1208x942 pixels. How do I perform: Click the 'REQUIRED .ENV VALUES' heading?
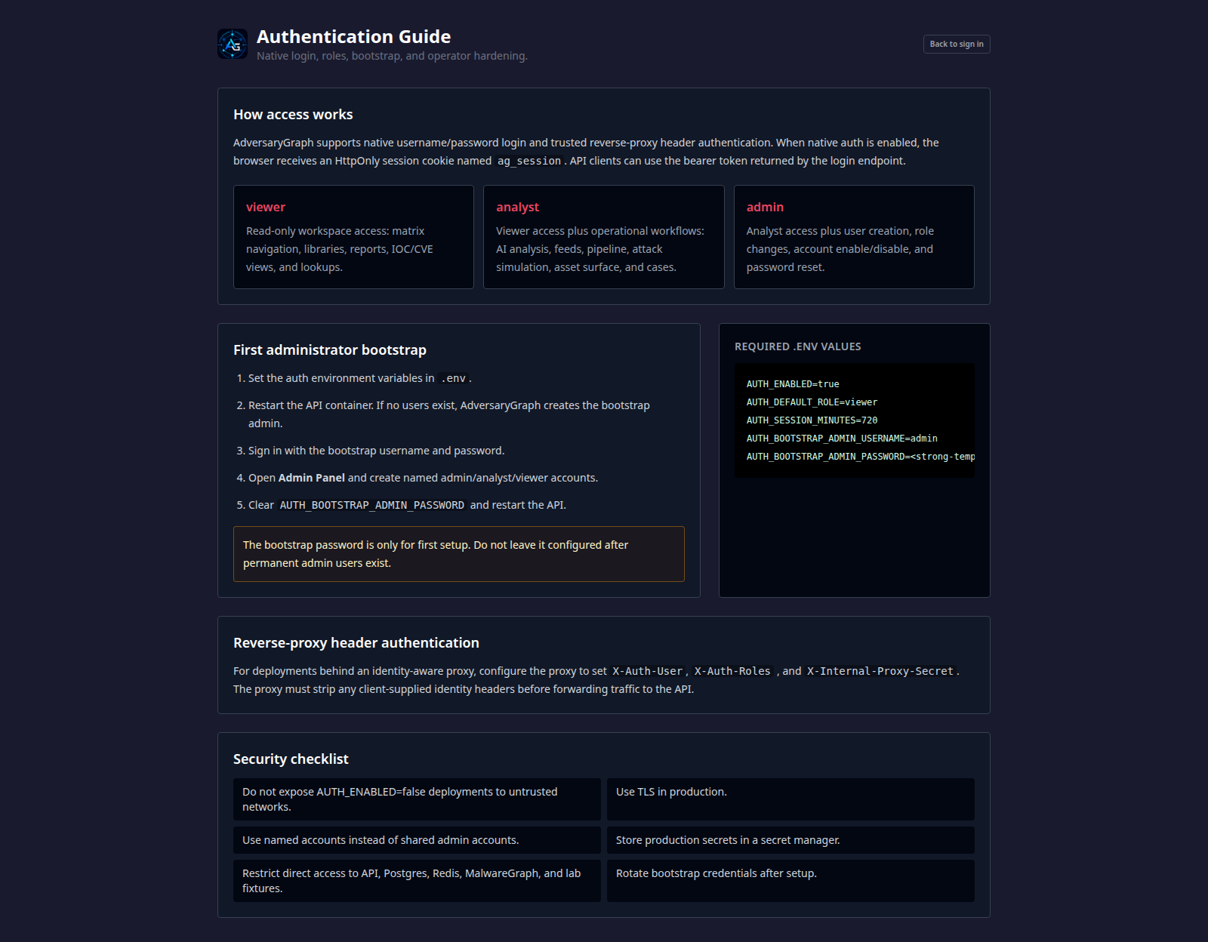point(798,346)
